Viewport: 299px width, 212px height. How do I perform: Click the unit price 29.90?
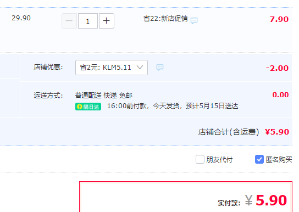pos(21,18)
